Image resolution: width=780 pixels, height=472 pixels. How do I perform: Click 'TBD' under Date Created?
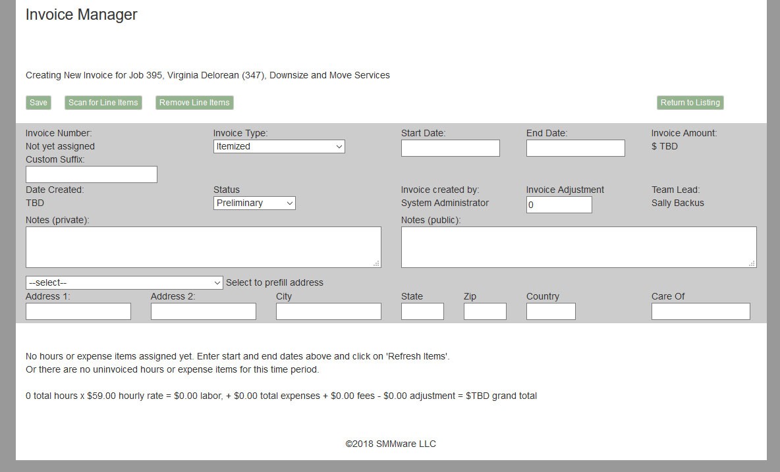35,203
